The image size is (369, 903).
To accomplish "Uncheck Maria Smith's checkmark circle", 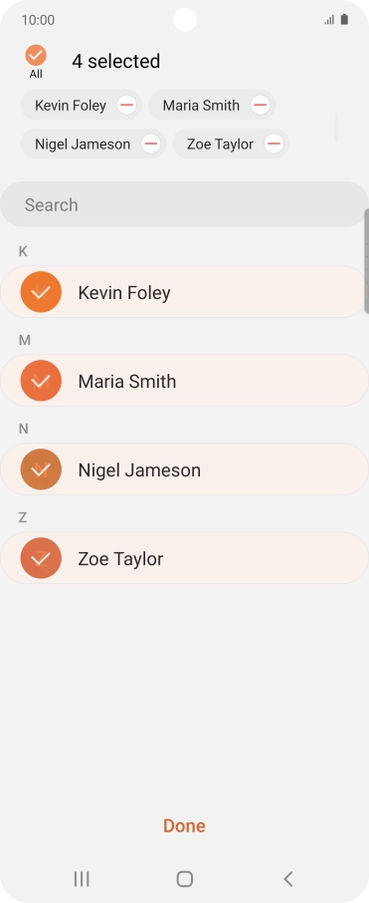I will tap(41, 381).
